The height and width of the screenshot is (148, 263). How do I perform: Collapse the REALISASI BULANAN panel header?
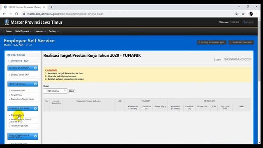pos(23,109)
